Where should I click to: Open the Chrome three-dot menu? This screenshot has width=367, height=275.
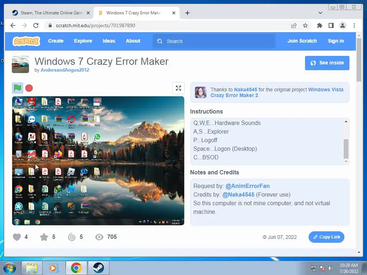coord(354,25)
